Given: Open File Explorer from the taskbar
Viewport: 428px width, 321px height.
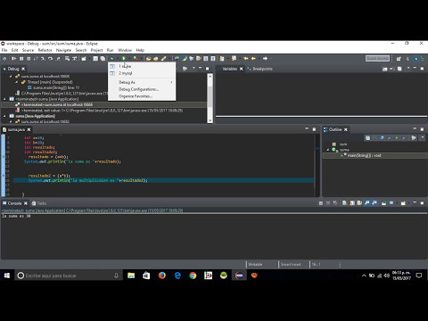Looking at the screenshot, I should click(x=131, y=276).
